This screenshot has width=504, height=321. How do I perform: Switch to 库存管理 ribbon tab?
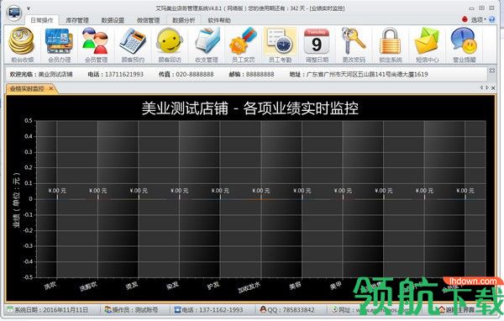click(77, 20)
